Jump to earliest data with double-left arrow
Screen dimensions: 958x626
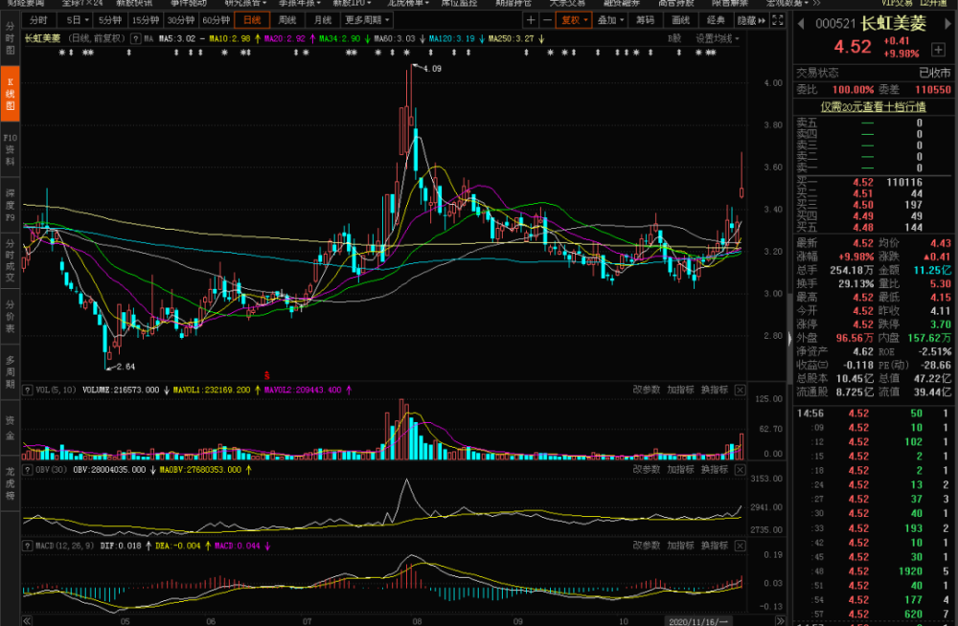coord(27,621)
